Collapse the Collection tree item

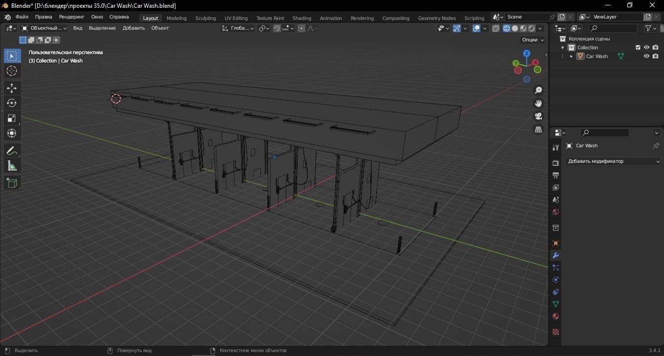[x=562, y=47]
